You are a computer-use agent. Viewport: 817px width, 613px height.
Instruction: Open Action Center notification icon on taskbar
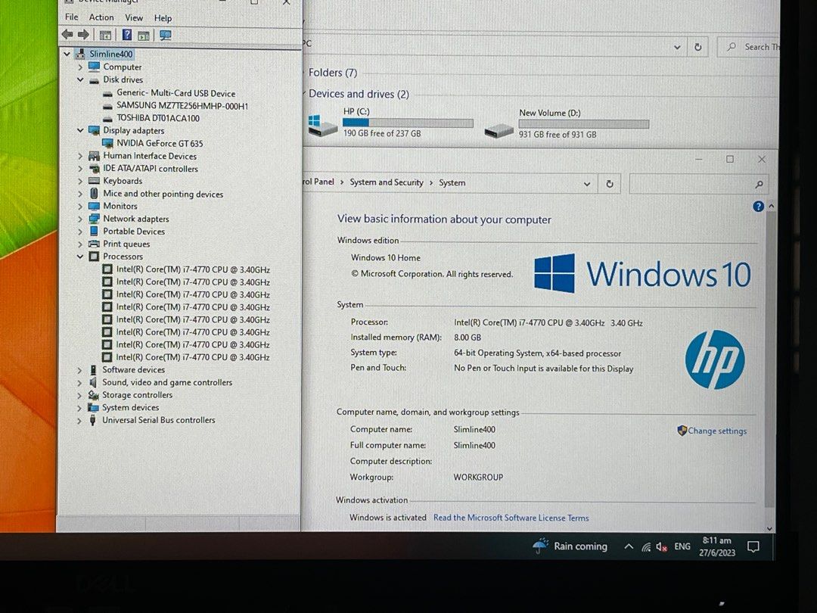pyautogui.click(x=753, y=546)
